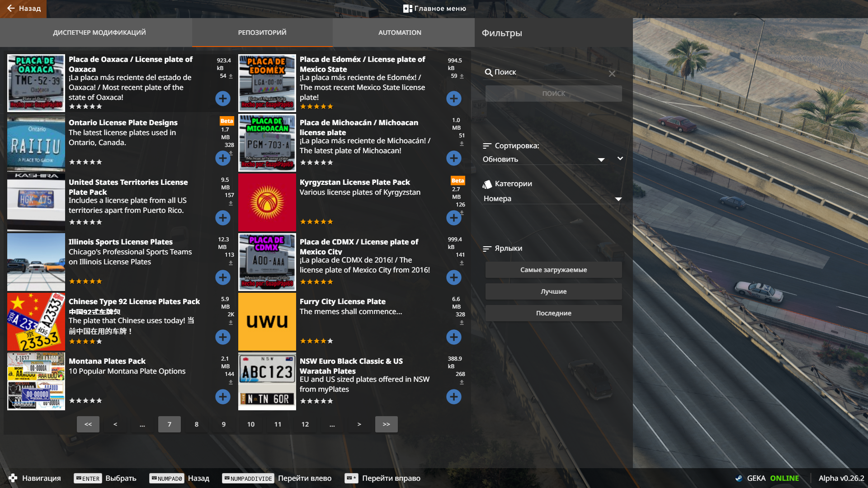
Task: Add Chinese Type 92 License Plates Pack
Action: click(x=222, y=337)
